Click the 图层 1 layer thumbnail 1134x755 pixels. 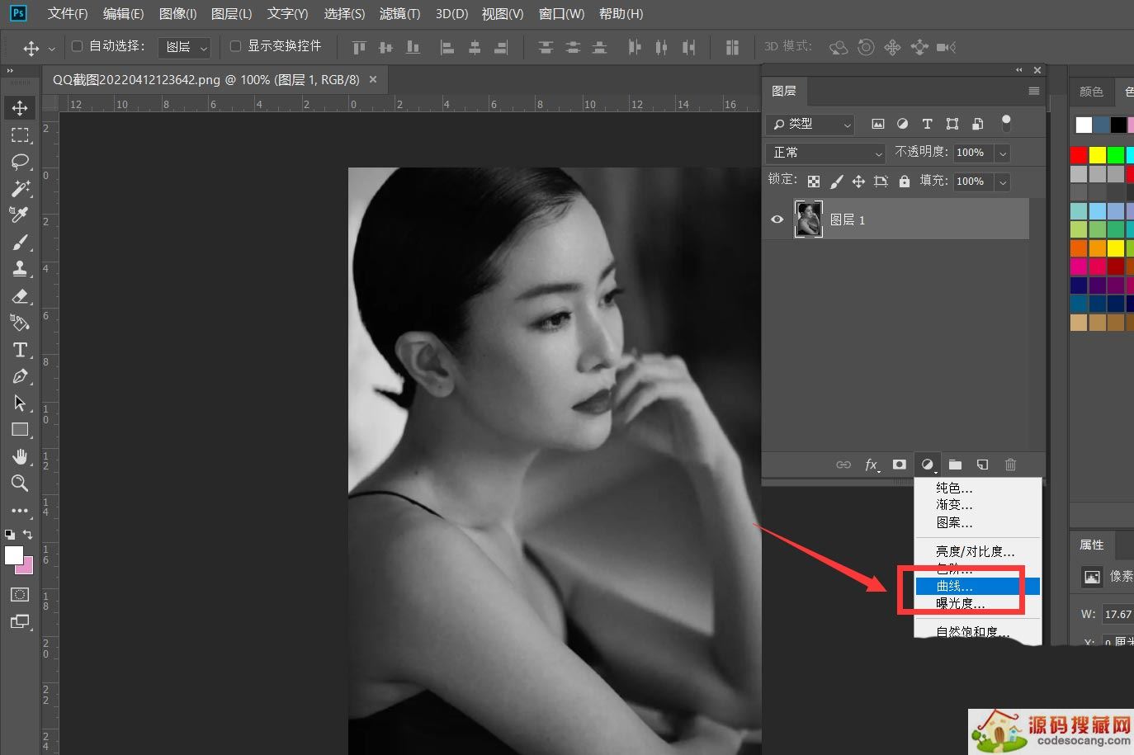(x=808, y=219)
